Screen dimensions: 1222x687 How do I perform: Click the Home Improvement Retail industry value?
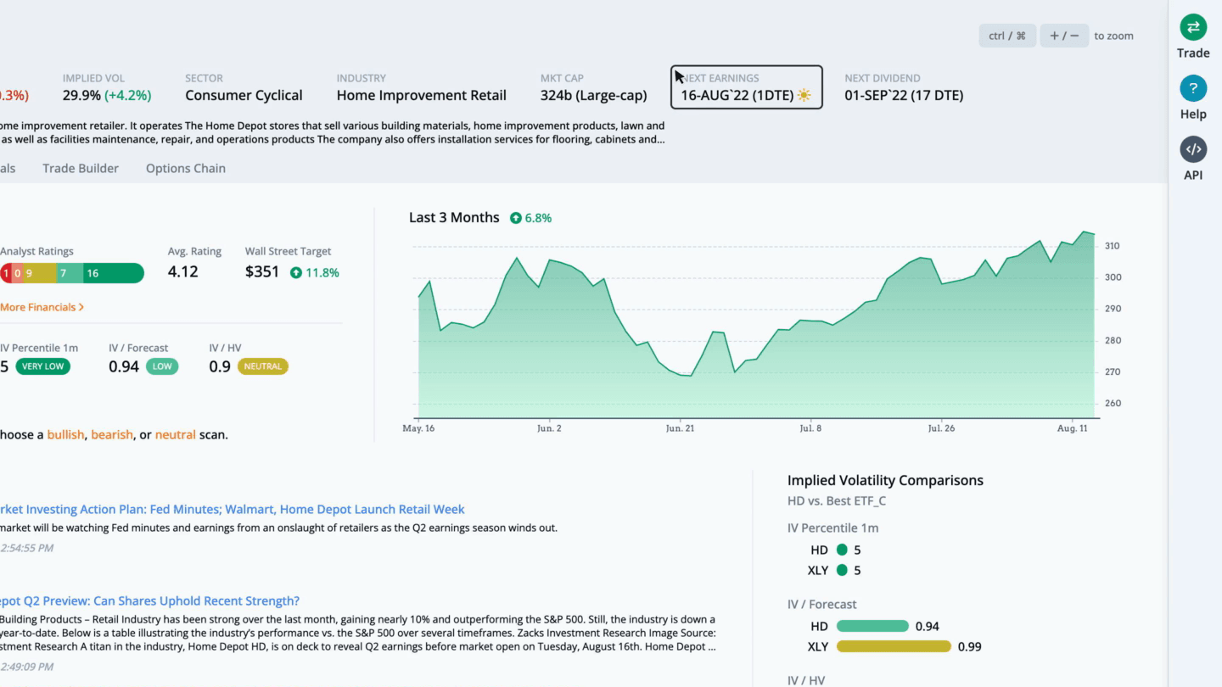tap(422, 95)
